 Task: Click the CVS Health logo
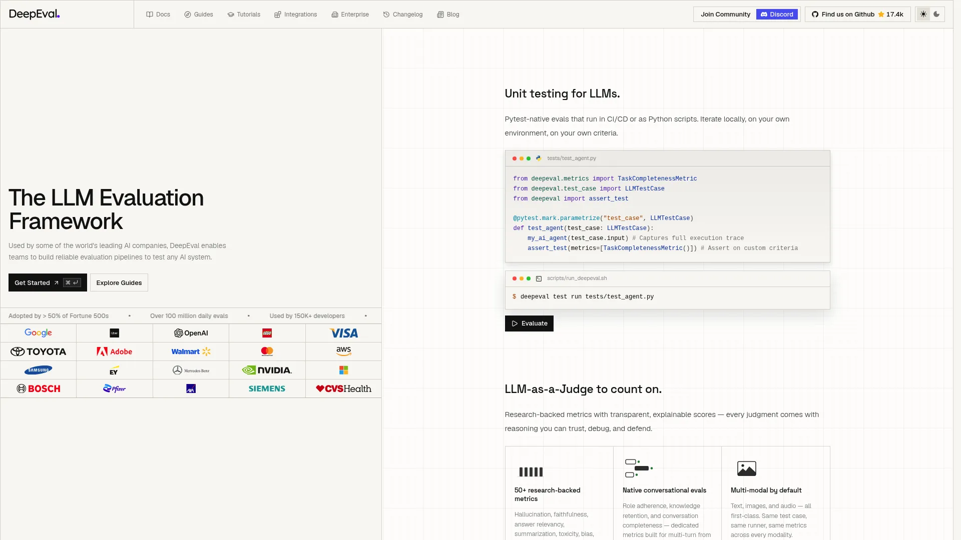click(x=344, y=388)
